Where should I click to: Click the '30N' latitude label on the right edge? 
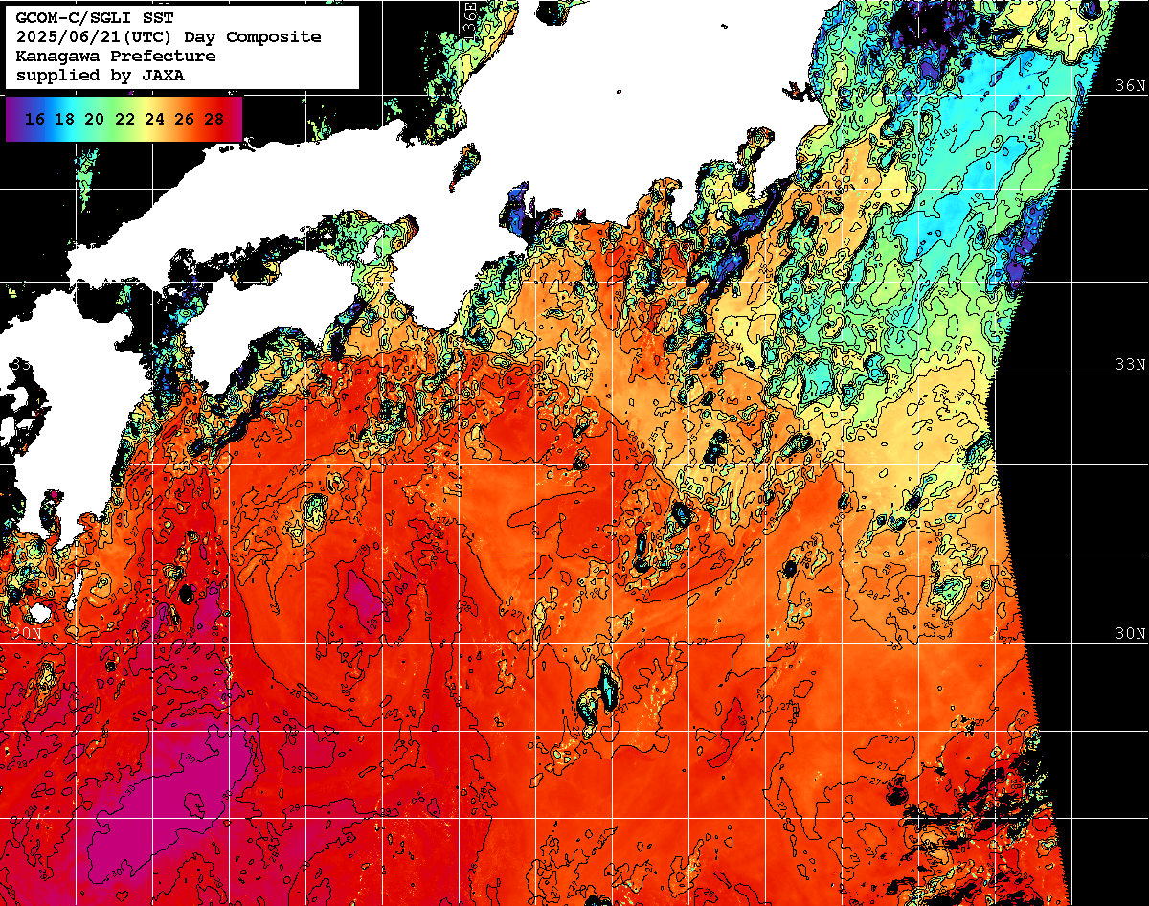pyautogui.click(x=1130, y=634)
